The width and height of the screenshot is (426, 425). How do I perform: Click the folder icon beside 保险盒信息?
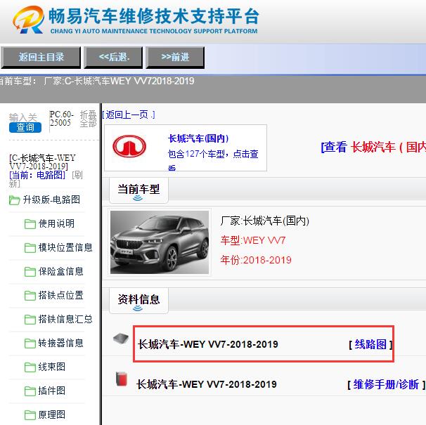click(30, 272)
